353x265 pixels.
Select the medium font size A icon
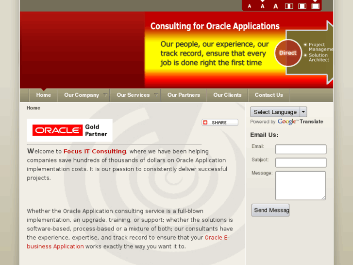(x=263, y=6)
